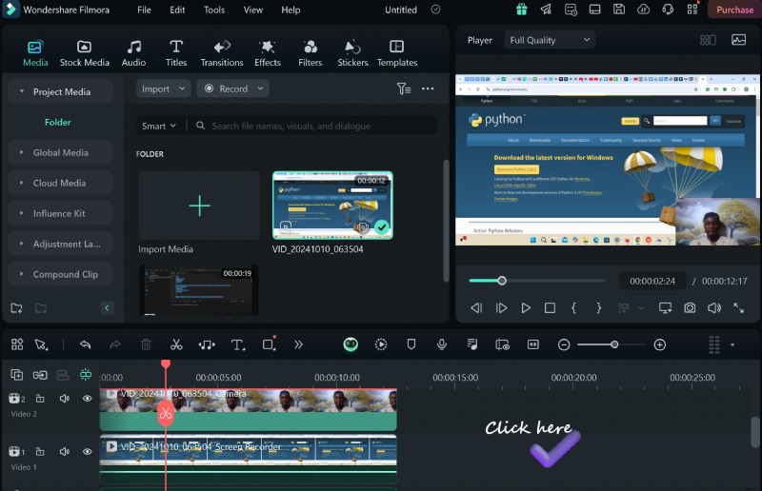Open the Effects panel
Screen dimensions: 762x491
point(268,52)
